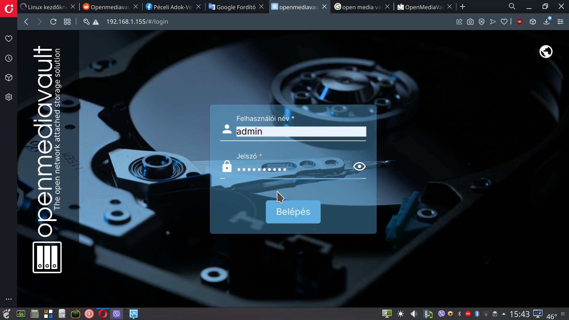
Task: Focus the Felhasználói név input containing admin
Action: pos(301,132)
